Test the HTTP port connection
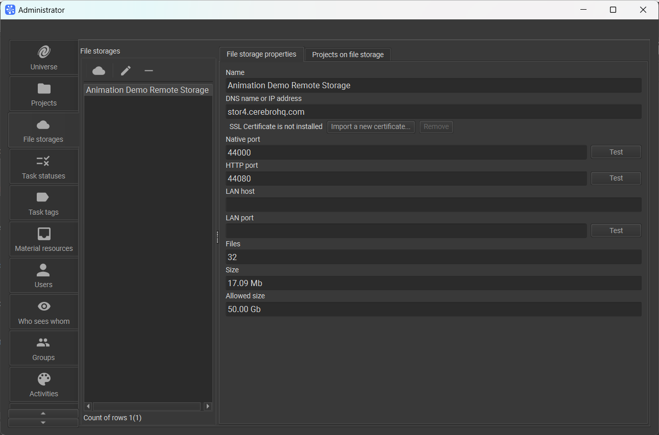The width and height of the screenshot is (659, 435). [616, 178]
